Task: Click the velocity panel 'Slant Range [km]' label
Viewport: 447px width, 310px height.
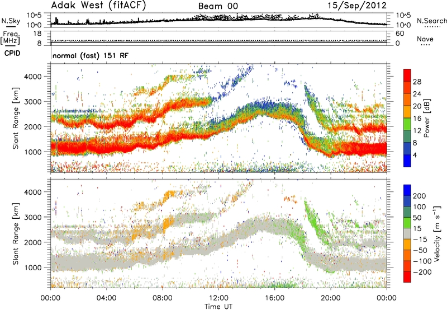Action: (x=16, y=234)
